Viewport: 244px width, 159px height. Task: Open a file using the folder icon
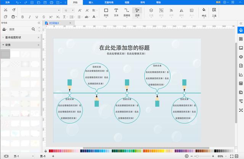pyautogui.click(x=39, y=2)
